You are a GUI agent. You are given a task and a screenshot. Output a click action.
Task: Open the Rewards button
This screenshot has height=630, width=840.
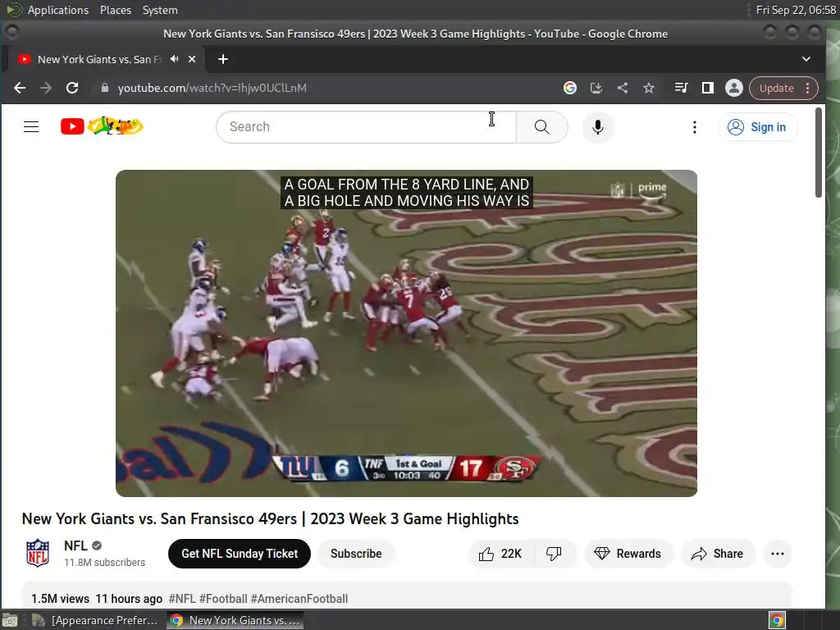click(628, 554)
